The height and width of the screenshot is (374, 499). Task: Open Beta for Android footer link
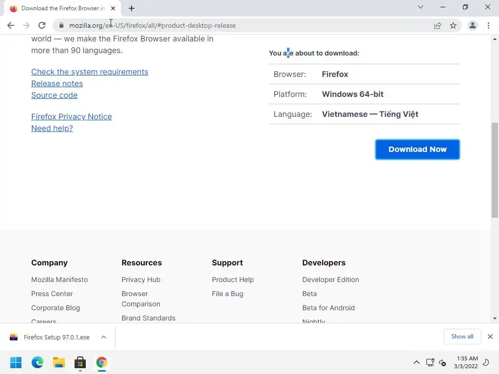(328, 308)
